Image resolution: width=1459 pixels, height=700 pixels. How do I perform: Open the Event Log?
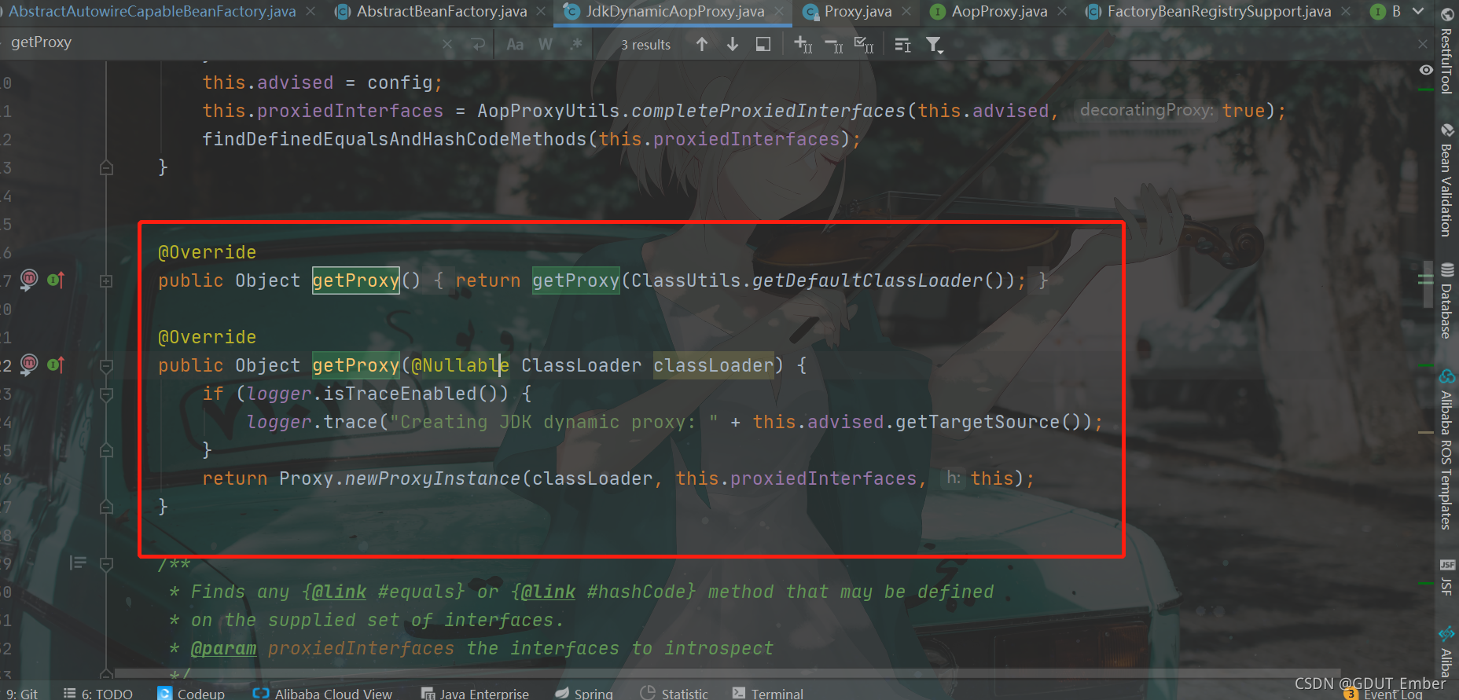[1385, 695]
